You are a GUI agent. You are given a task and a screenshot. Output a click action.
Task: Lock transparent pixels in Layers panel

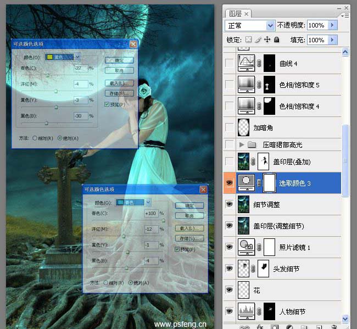248,40
